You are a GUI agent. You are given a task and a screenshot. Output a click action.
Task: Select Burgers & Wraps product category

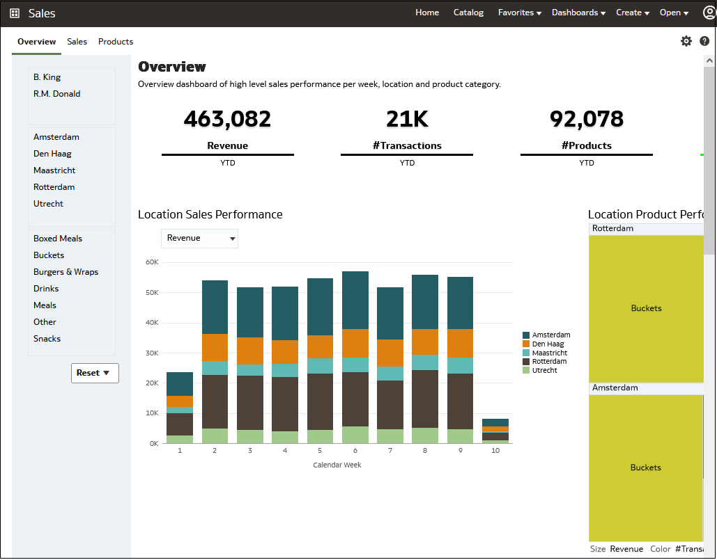pos(65,271)
